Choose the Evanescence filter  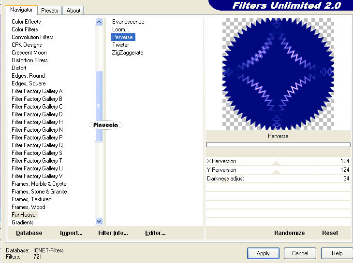pos(128,22)
